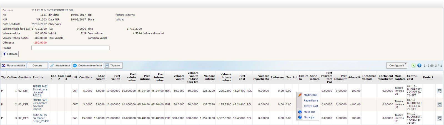
Task: Open the action icon for row 1
Action: point(439,91)
